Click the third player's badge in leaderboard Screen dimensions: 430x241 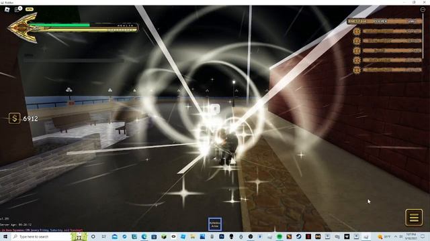pyautogui.click(x=357, y=51)
